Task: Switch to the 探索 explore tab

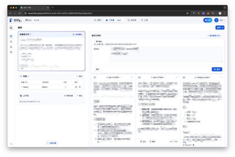Action: (x=98, y=20)
